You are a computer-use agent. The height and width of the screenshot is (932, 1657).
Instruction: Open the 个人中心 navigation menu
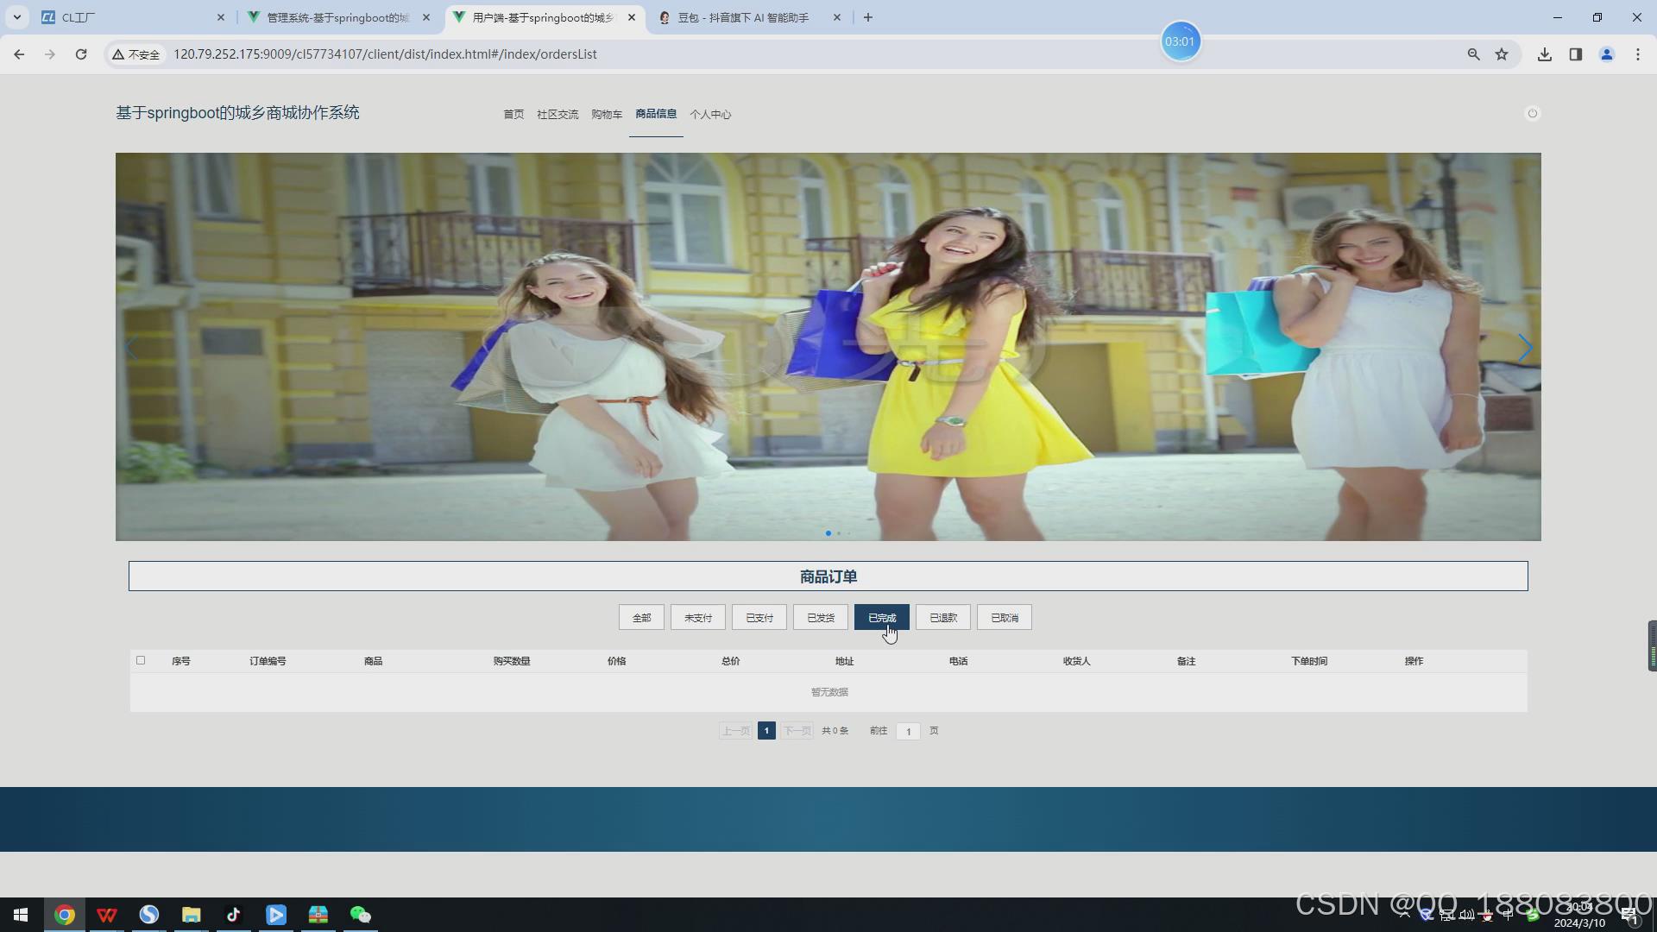click(709, 114)
